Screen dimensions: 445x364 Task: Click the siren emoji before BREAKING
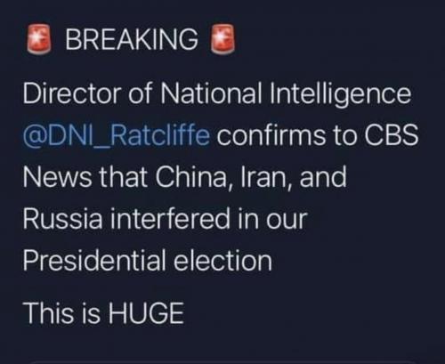click(38, 39)
